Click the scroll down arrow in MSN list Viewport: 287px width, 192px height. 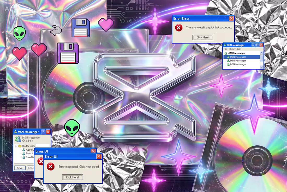point(261,67)
